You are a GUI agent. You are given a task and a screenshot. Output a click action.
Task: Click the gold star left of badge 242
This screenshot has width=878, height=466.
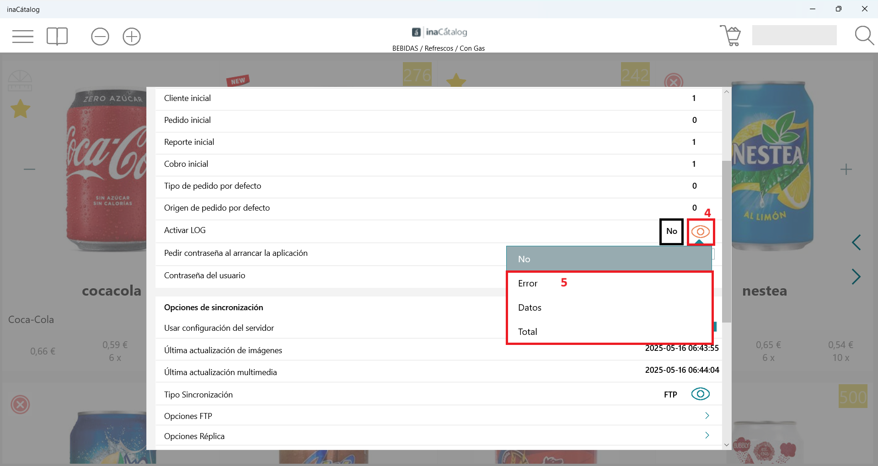tap(456, 80)
